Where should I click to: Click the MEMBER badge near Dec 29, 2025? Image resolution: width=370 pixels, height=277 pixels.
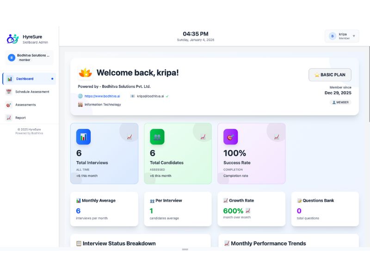[x=341, y=102]
